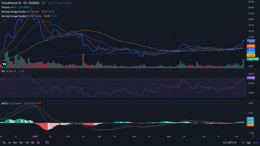Click the 18.00 price axis label
Screen dimensions: 260x146
click(251, 25)
